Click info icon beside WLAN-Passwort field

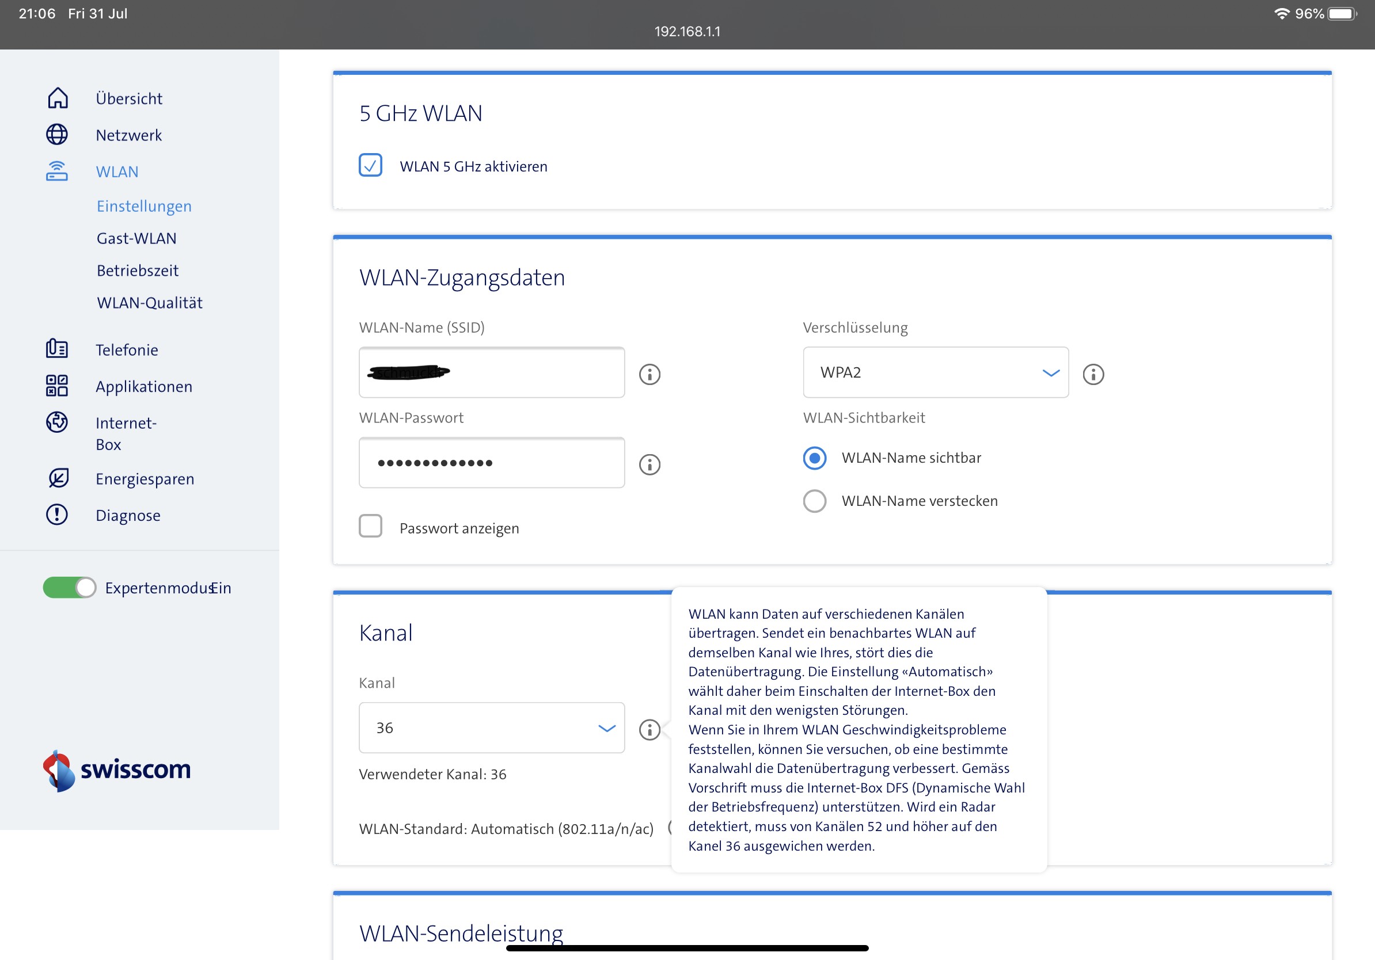649,464
